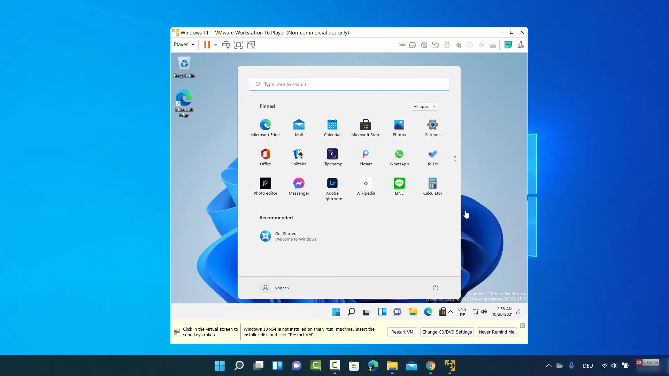This screenshot has width=669, height=376.
Task: Toggle Unity mode icon in toolbar
Action: [251, 45]
